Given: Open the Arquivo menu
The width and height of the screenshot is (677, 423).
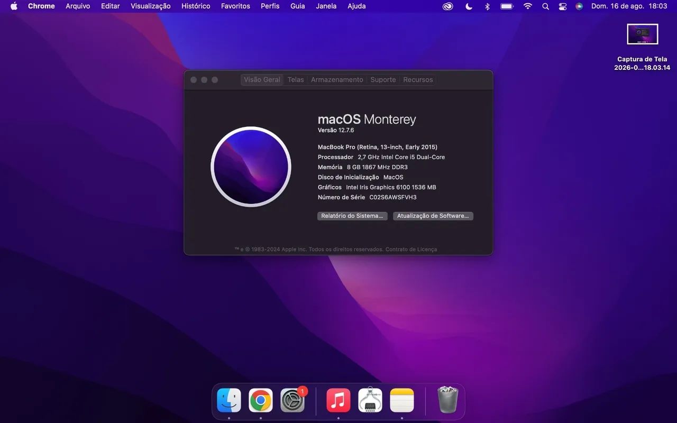Looking at the screenshot, I should [x=78, y=6].
